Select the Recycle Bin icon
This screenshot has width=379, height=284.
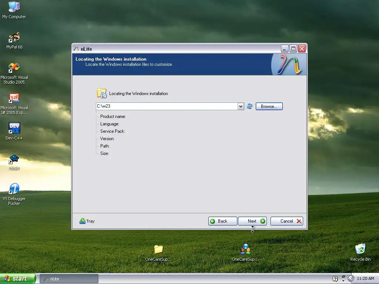tap(360, 252)
